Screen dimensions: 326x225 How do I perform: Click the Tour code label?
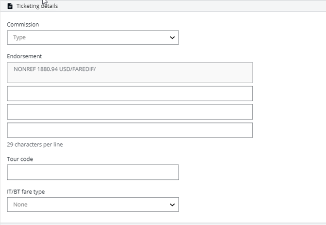pos(20,159)
